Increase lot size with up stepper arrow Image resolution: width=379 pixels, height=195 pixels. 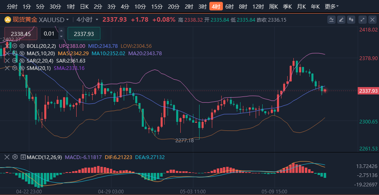click(x=61, y=31)
